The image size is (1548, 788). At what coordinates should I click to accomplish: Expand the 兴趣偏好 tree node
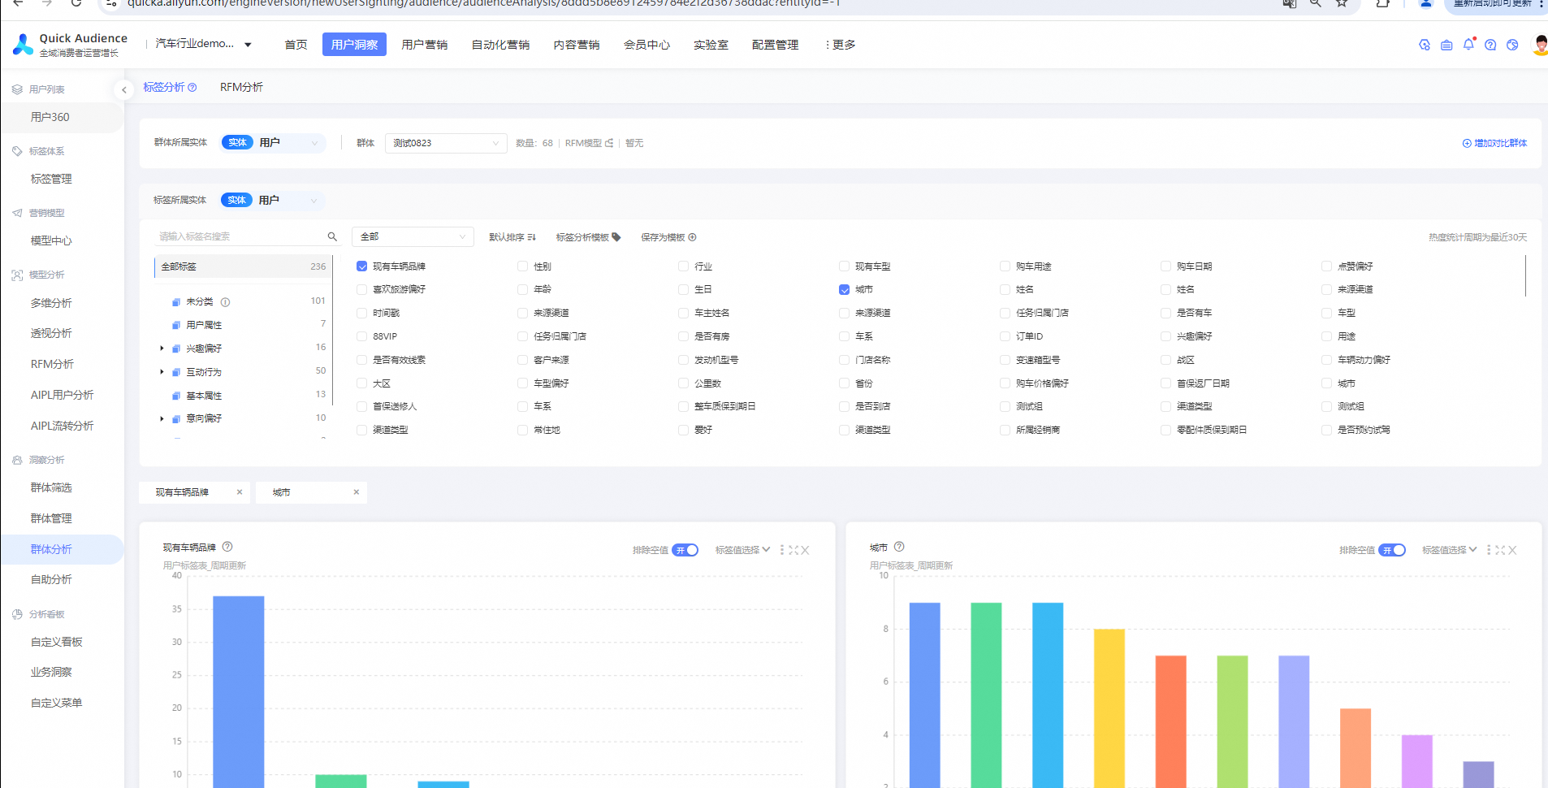[x=162, y=349]
